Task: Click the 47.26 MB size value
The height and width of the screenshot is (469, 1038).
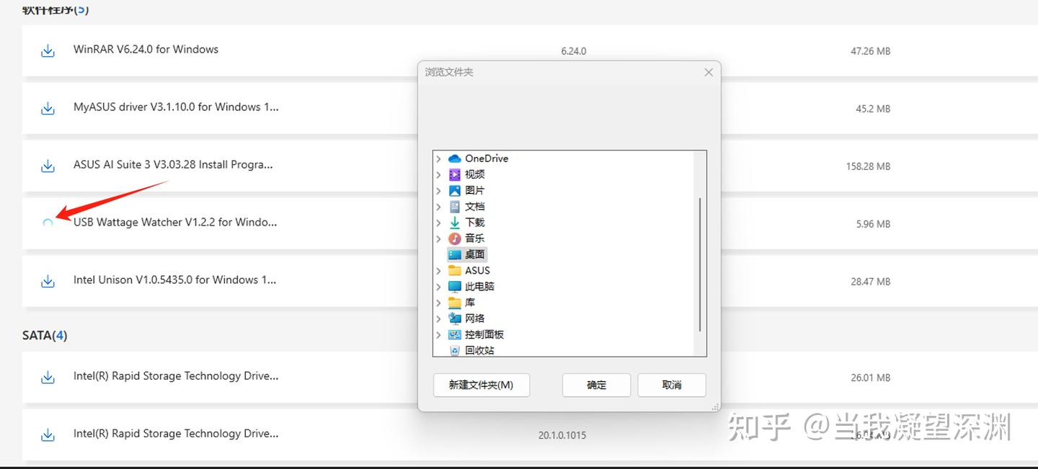Action: coord(870,51)
